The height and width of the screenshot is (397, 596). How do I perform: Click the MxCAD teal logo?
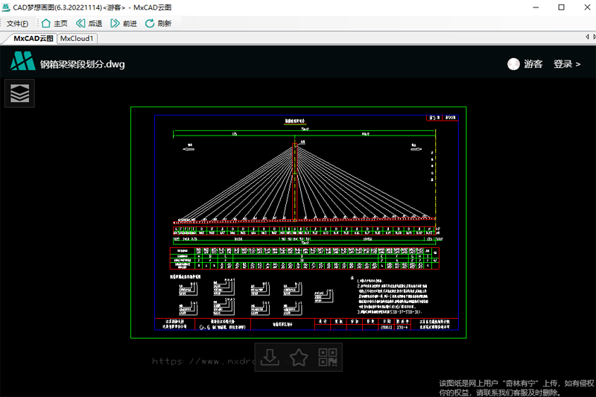[x=22, y=63]
